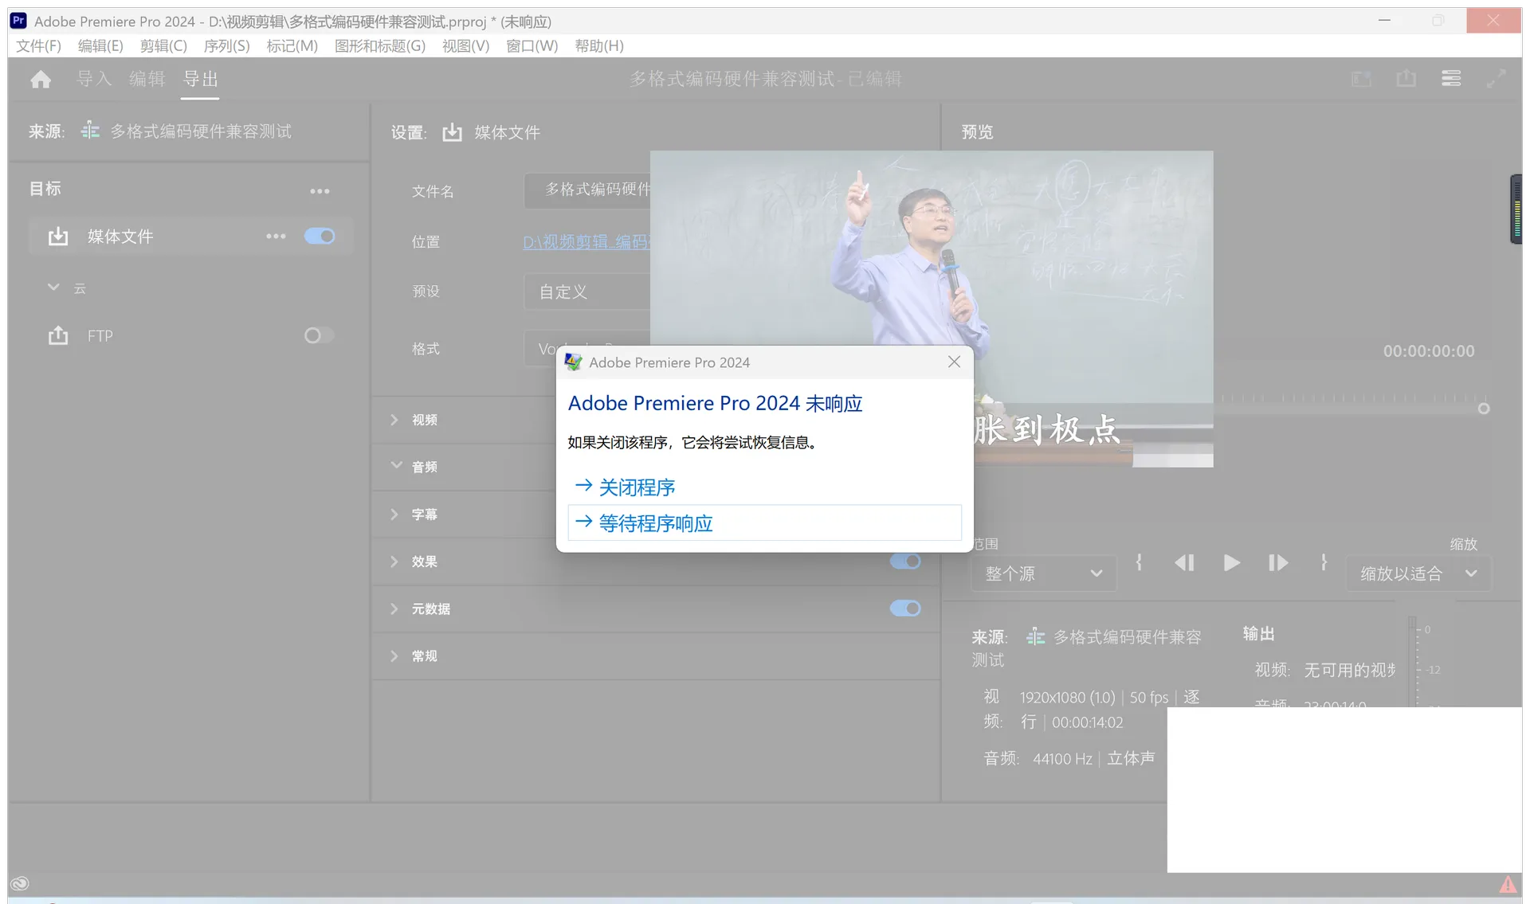The height and width of the screenshot is (904, 1530).
Task: Open the workspaces menu icon at top right
Action: click(1451, 79)
